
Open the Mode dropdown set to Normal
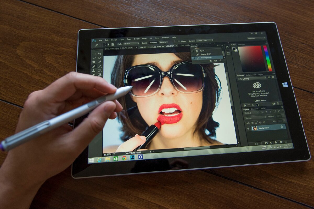click(x=131, y=44)
